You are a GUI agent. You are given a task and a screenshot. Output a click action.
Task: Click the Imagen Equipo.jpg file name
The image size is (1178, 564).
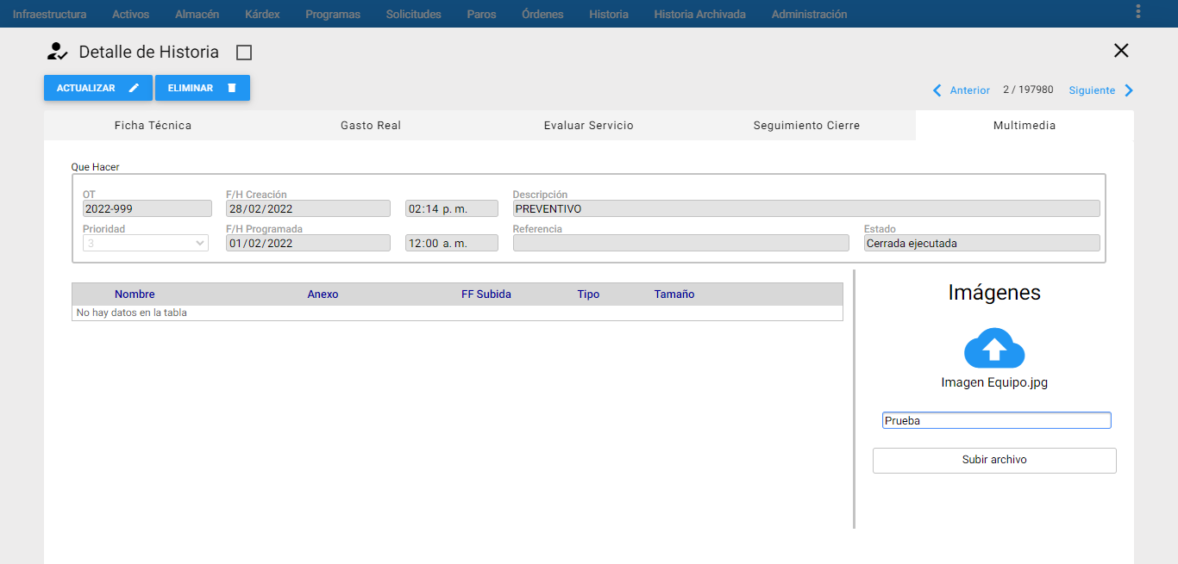[x=994, y=382]
